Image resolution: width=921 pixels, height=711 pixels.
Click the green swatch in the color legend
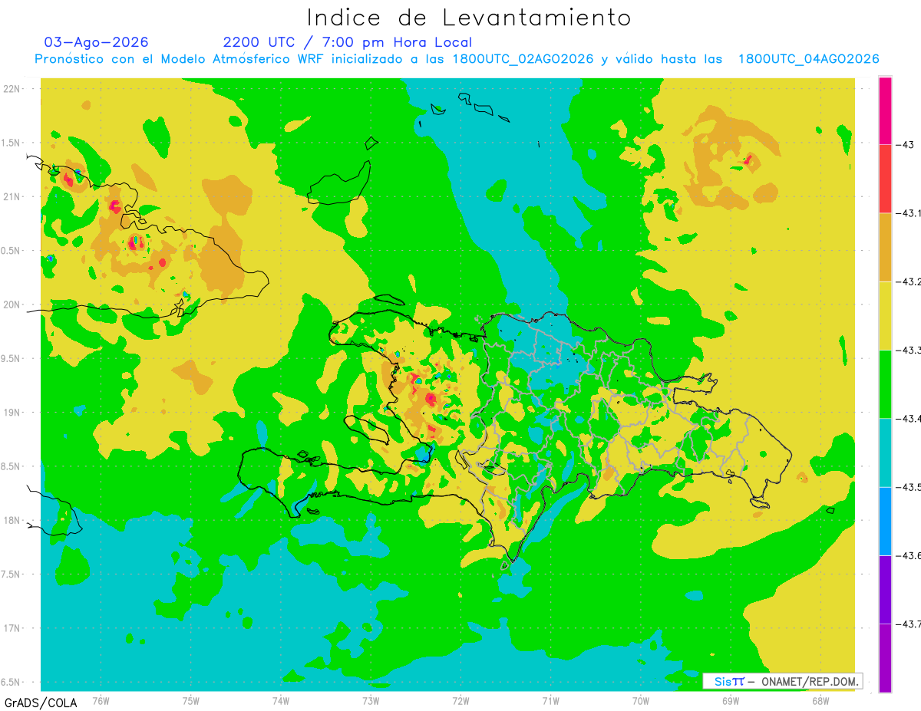[885, 383]
